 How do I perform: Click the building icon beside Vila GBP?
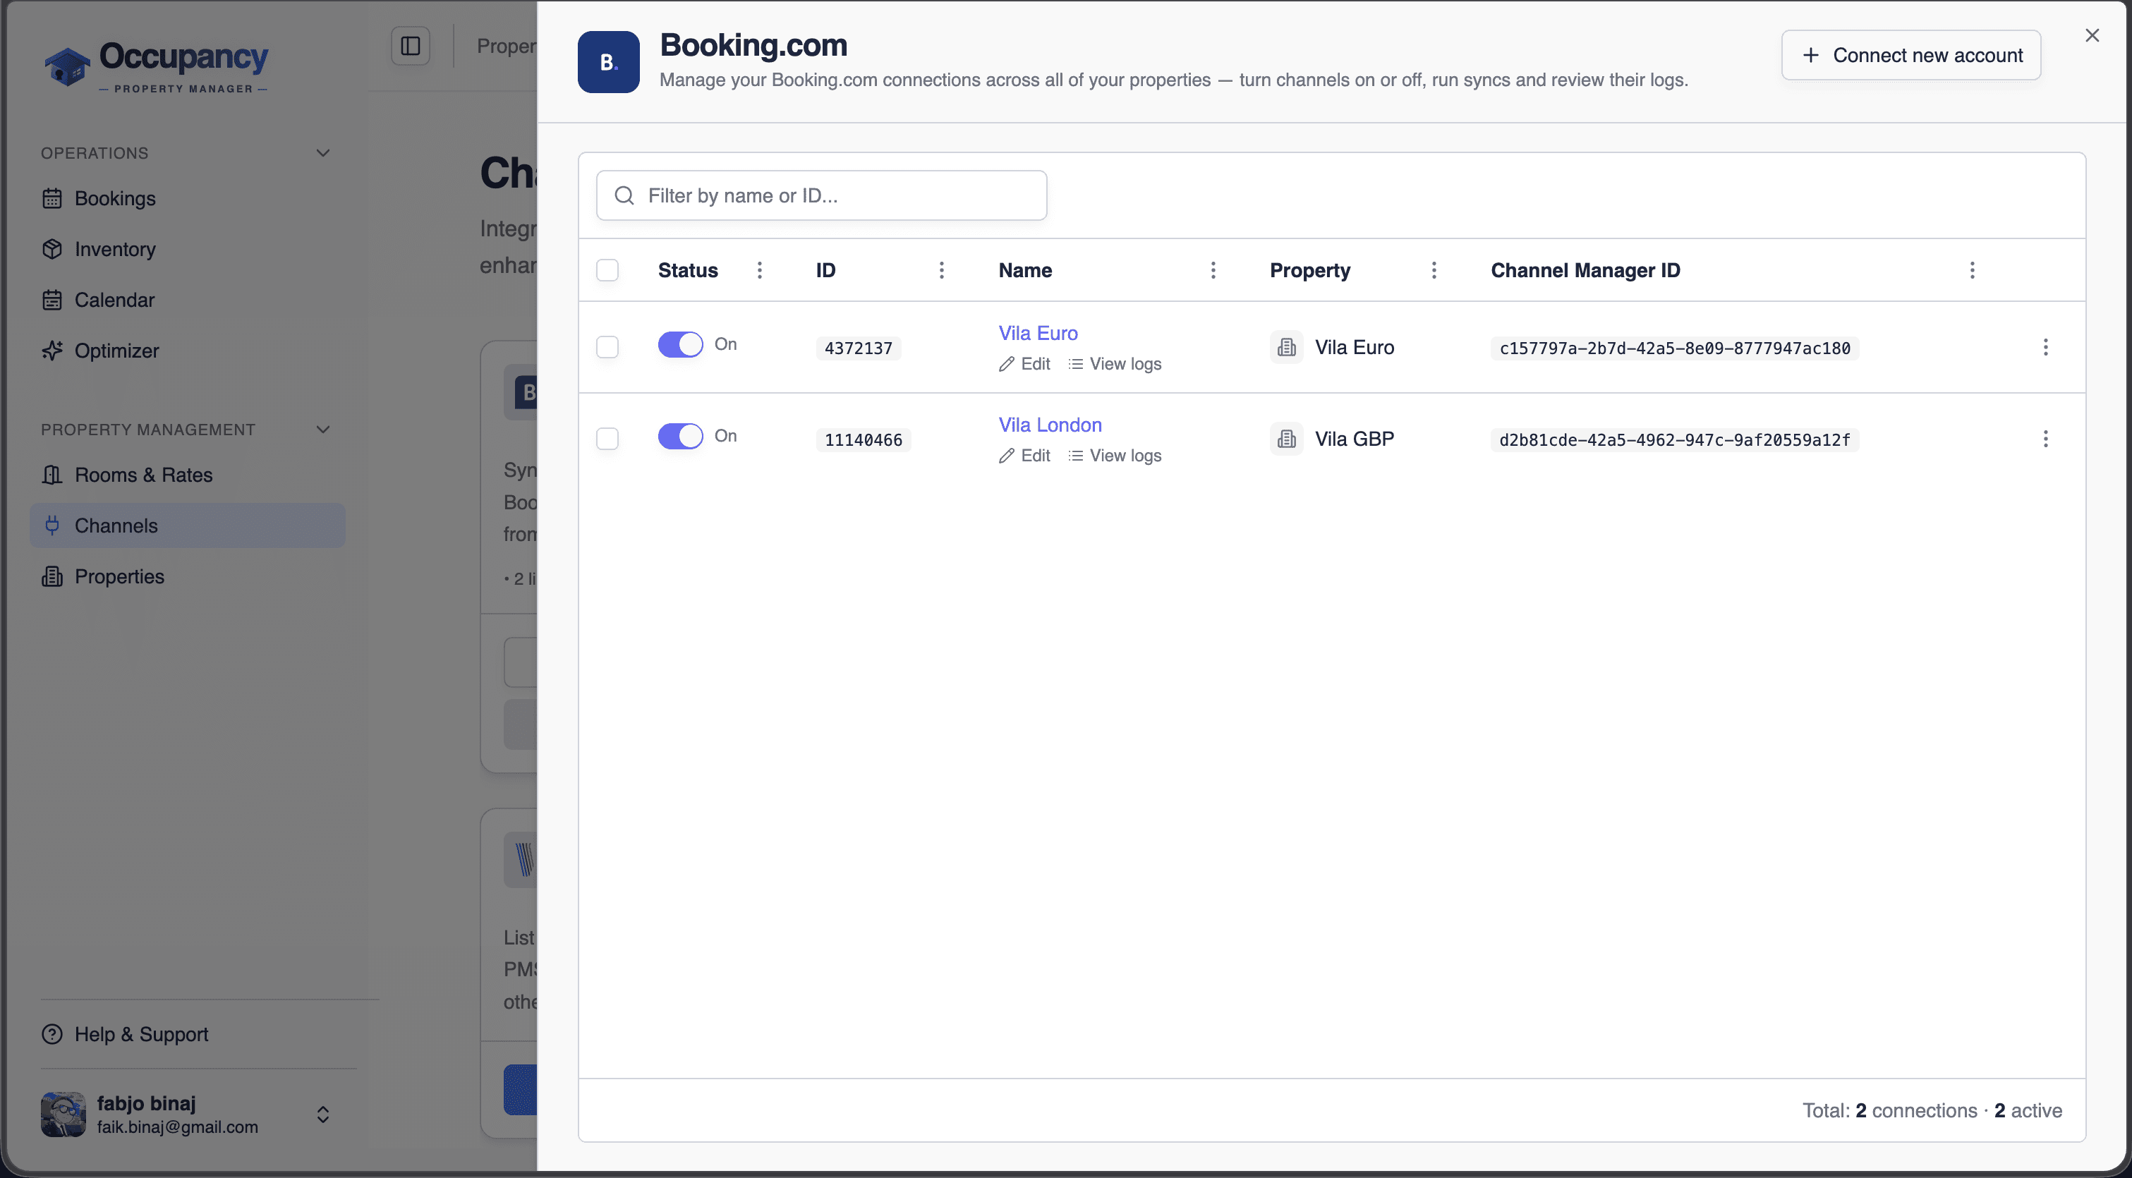(1286, 439)
